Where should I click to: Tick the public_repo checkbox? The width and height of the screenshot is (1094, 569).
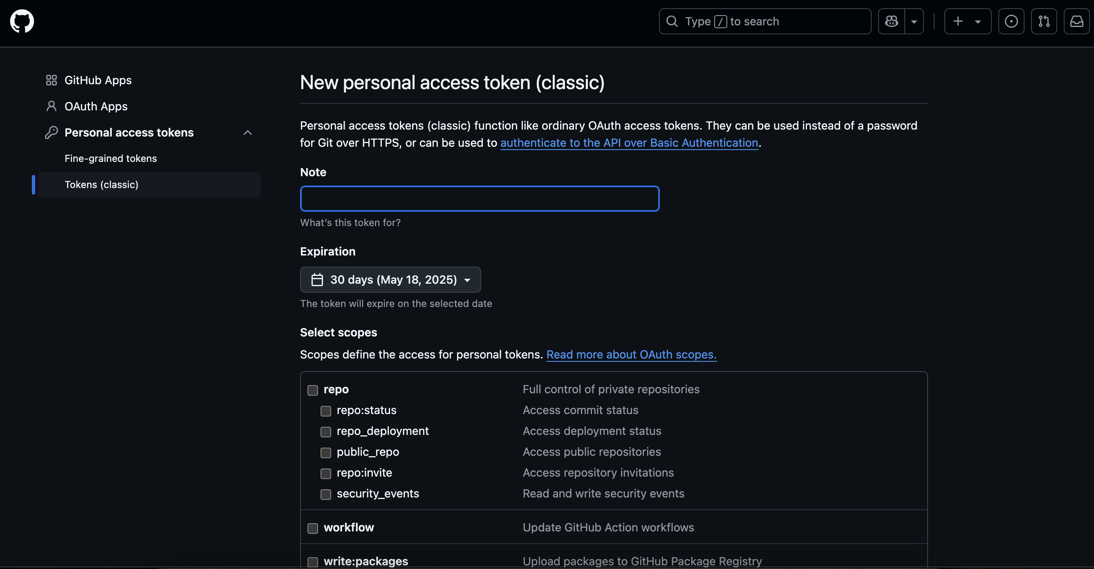[x=326, y=453]
